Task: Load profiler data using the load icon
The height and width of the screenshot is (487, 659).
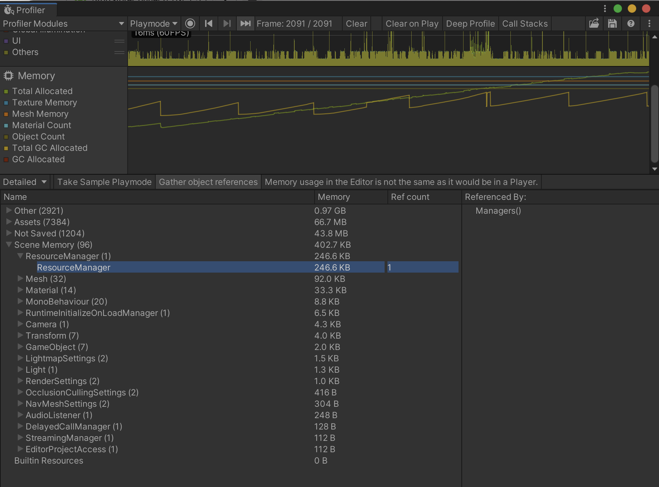Action: point(594,23)
